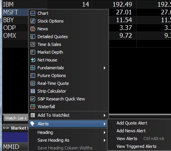Click the Add To Watchlist grid icon

click(x=33, y=115)
